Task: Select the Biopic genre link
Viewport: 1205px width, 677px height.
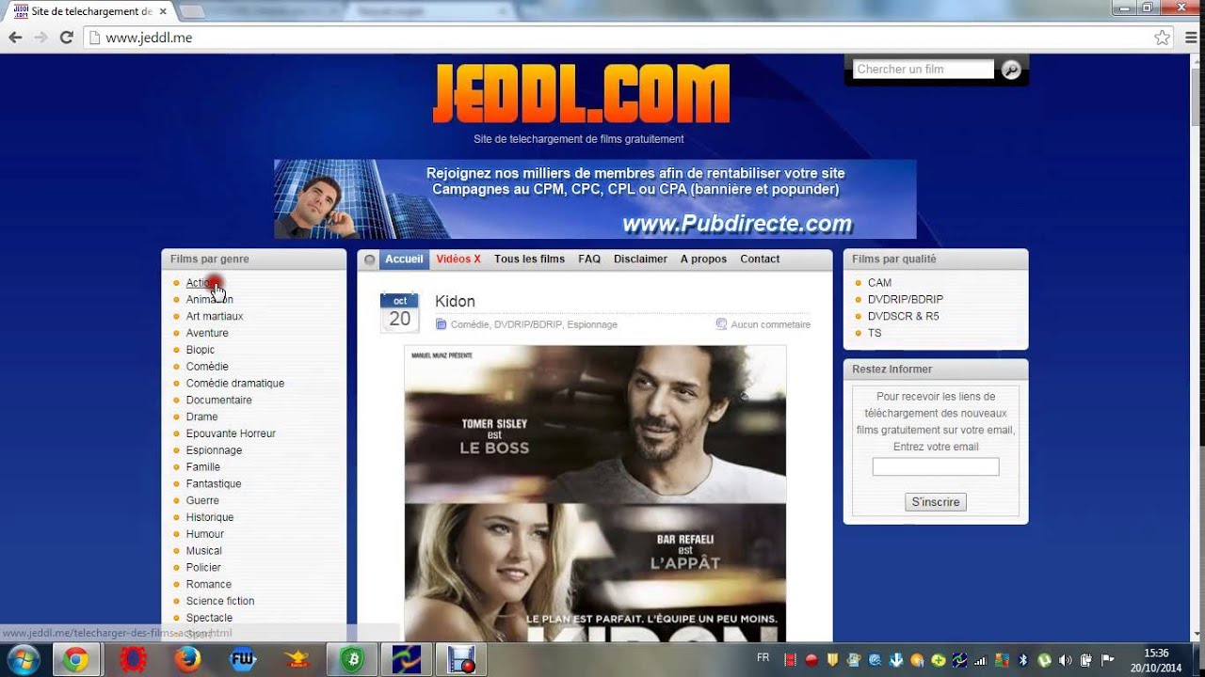Action: 201,350
